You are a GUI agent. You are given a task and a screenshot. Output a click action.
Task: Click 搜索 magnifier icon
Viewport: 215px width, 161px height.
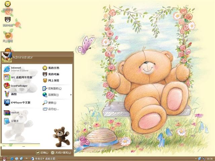(x=45, y=103)
